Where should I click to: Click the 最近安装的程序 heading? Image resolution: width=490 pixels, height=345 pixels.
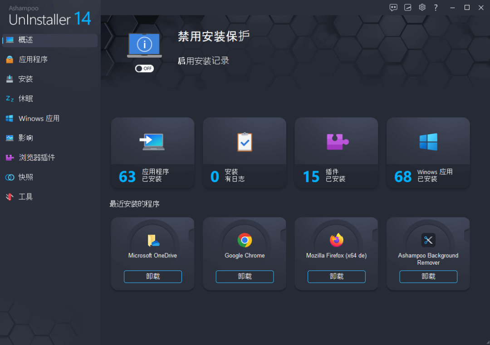click(x=135, y=204)
